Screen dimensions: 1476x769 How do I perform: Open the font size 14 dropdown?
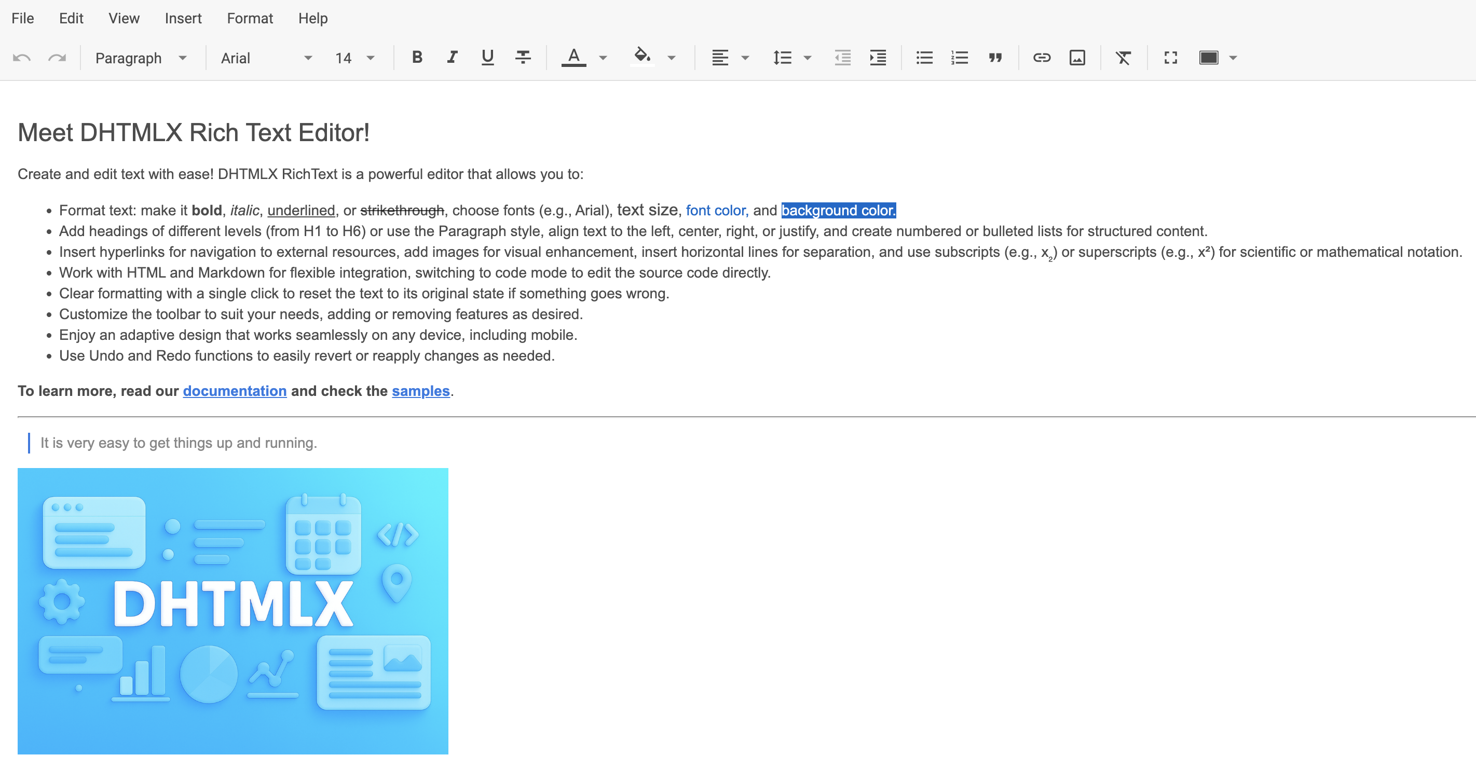[x=354, y=58]
